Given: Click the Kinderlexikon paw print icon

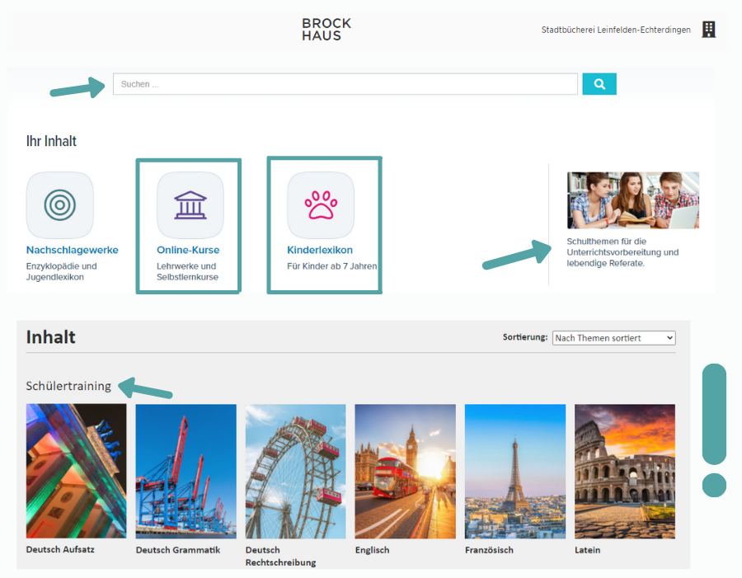Looking at the screenshot, I should [x=321, y=205].
